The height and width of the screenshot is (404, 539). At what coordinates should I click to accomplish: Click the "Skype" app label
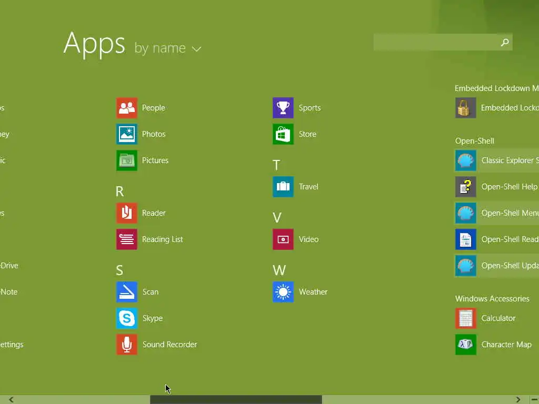pos(153,318)
